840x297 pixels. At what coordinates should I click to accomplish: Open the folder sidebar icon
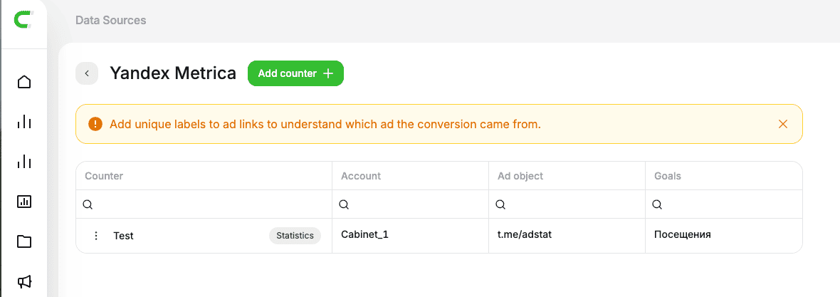coord(24,241)
